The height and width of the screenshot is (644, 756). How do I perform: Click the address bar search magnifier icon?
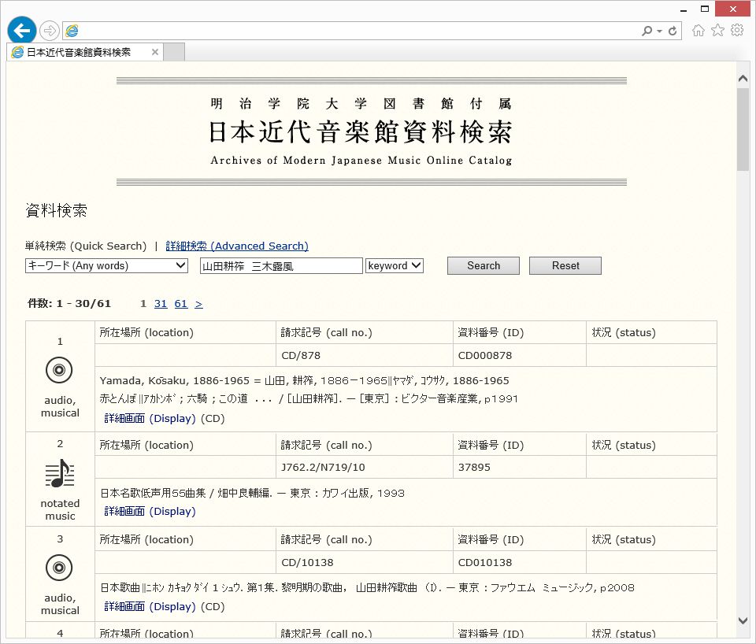(647, 31)
